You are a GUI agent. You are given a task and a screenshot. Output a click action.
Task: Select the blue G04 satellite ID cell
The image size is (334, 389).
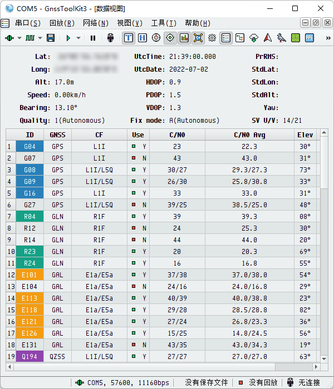tap(30, 146)
